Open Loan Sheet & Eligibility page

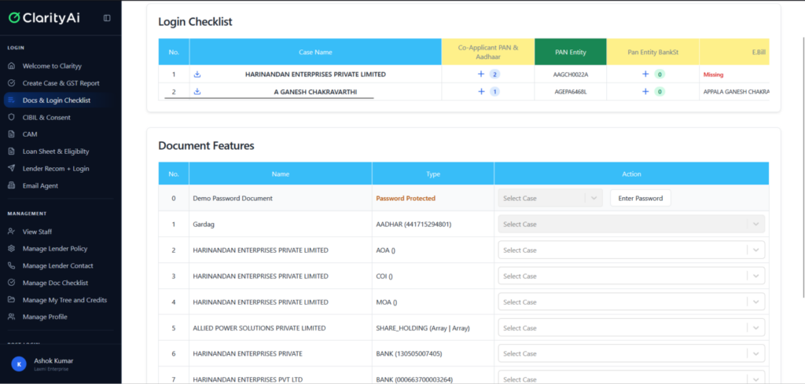point(55,152)
